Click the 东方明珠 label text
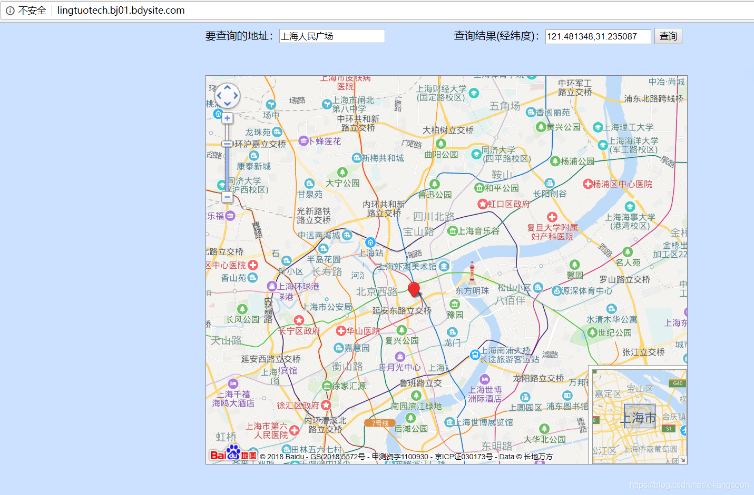 (x=472, y=290)
